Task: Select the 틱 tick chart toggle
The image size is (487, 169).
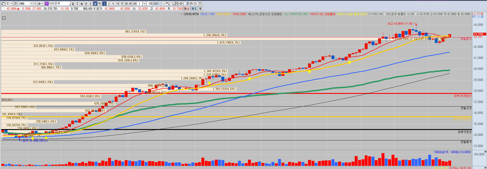Action: (x=99, y=4)
